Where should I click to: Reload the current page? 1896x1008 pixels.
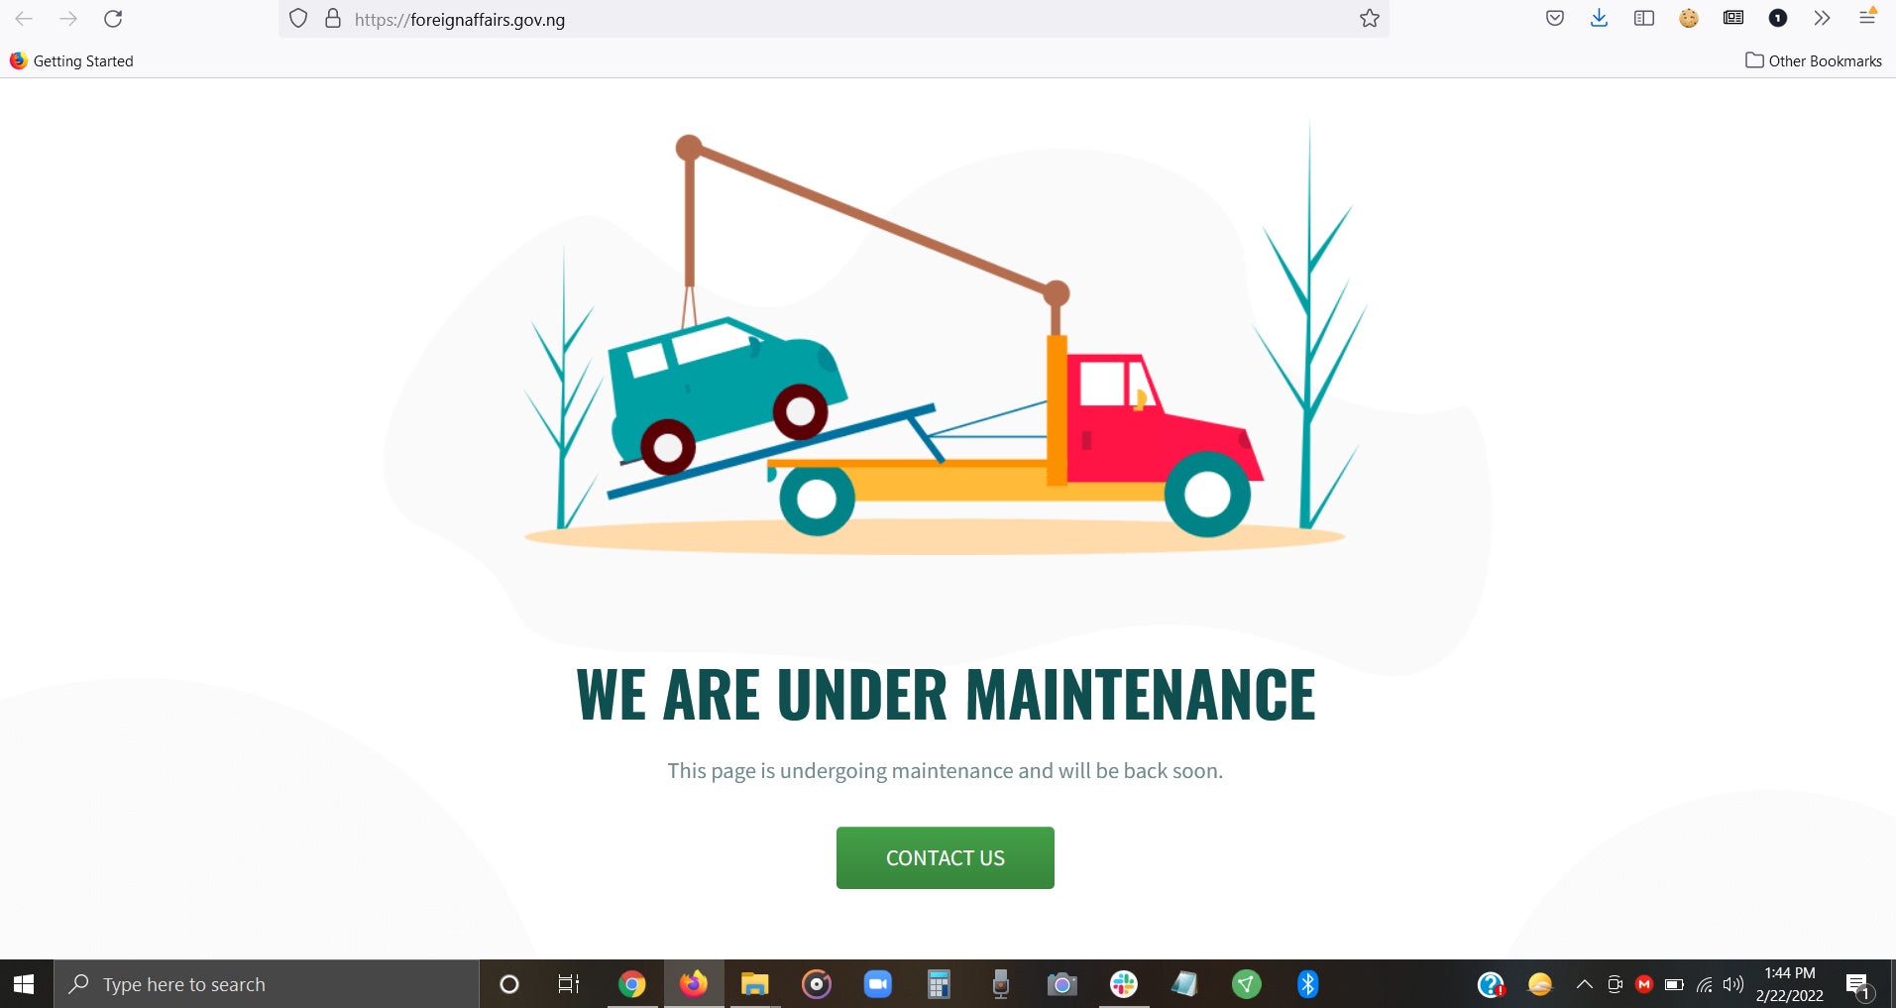pos(113,19)
